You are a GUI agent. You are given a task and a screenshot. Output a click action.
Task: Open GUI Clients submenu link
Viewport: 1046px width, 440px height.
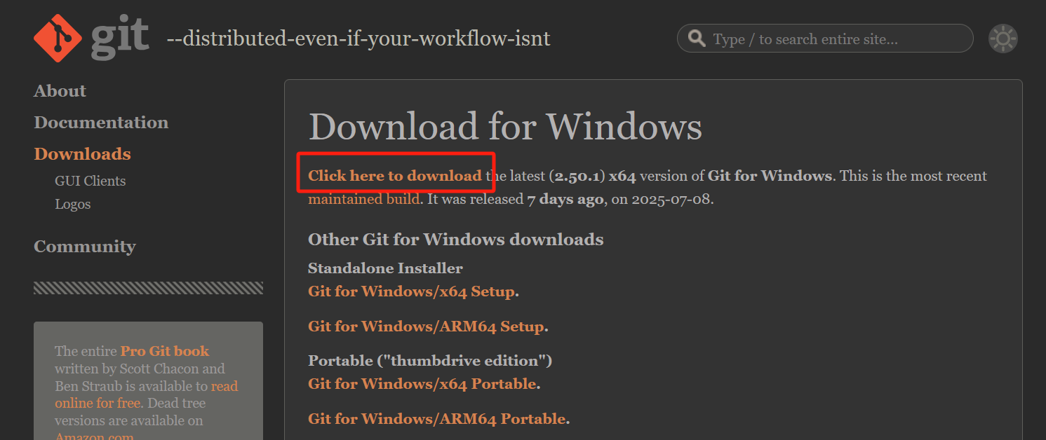[x=90, y=181]
